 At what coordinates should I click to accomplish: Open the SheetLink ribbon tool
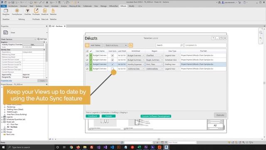coord(45,12)
